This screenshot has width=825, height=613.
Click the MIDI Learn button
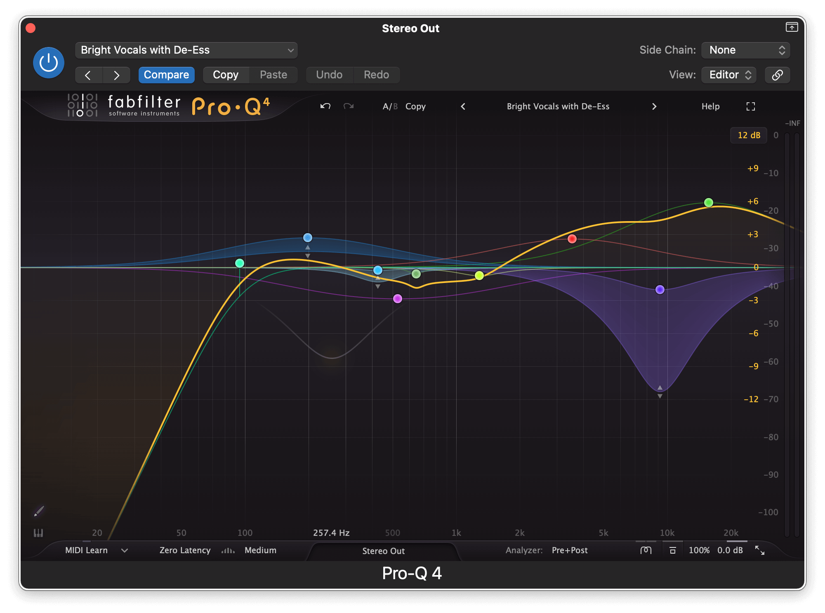pyautogui.click(x=87, y=550)
